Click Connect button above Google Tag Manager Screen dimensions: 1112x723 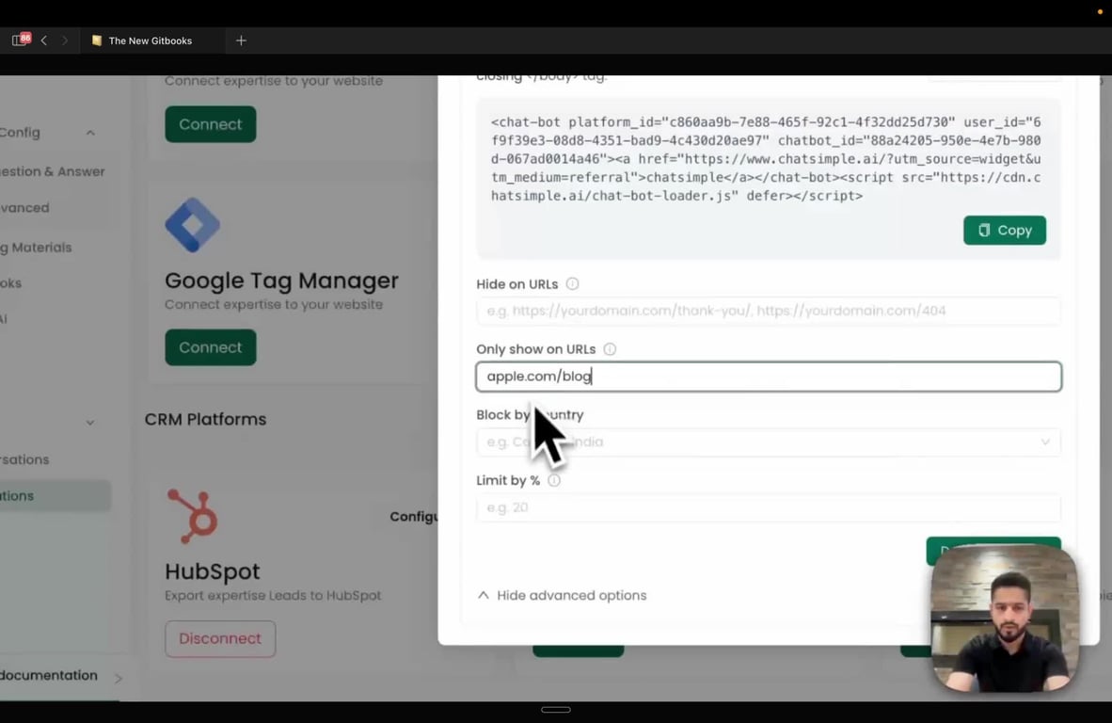click(211, 124)
